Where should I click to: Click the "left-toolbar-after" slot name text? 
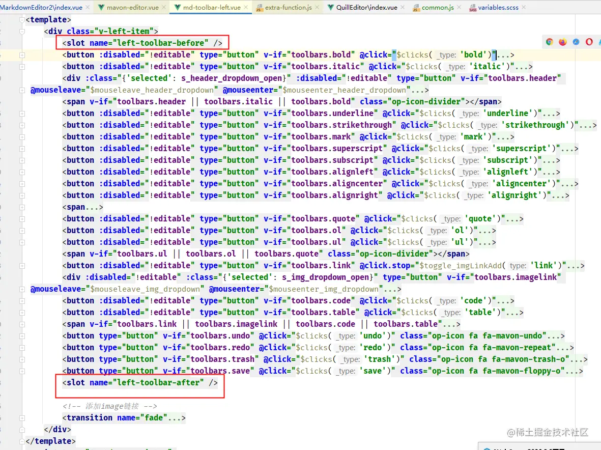click(x=158, y=382)
